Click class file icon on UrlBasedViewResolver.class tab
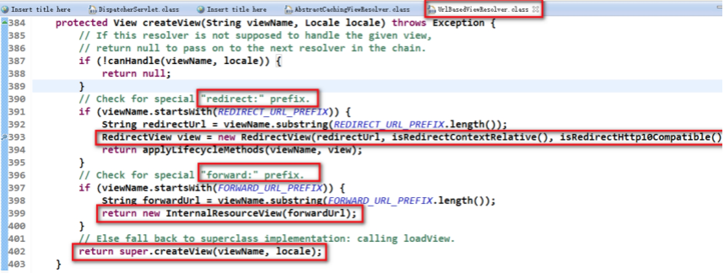Image resolution: width=724 pixels, height=273 pixels. (432, 9)
